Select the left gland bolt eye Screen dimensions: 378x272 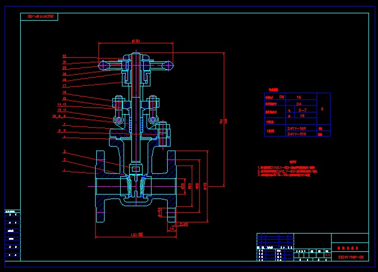coord(119,120)
